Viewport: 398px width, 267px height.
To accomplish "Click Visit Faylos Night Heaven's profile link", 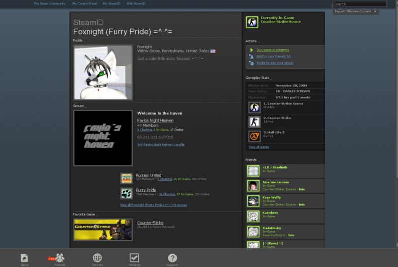I will [x=161, y=145].
